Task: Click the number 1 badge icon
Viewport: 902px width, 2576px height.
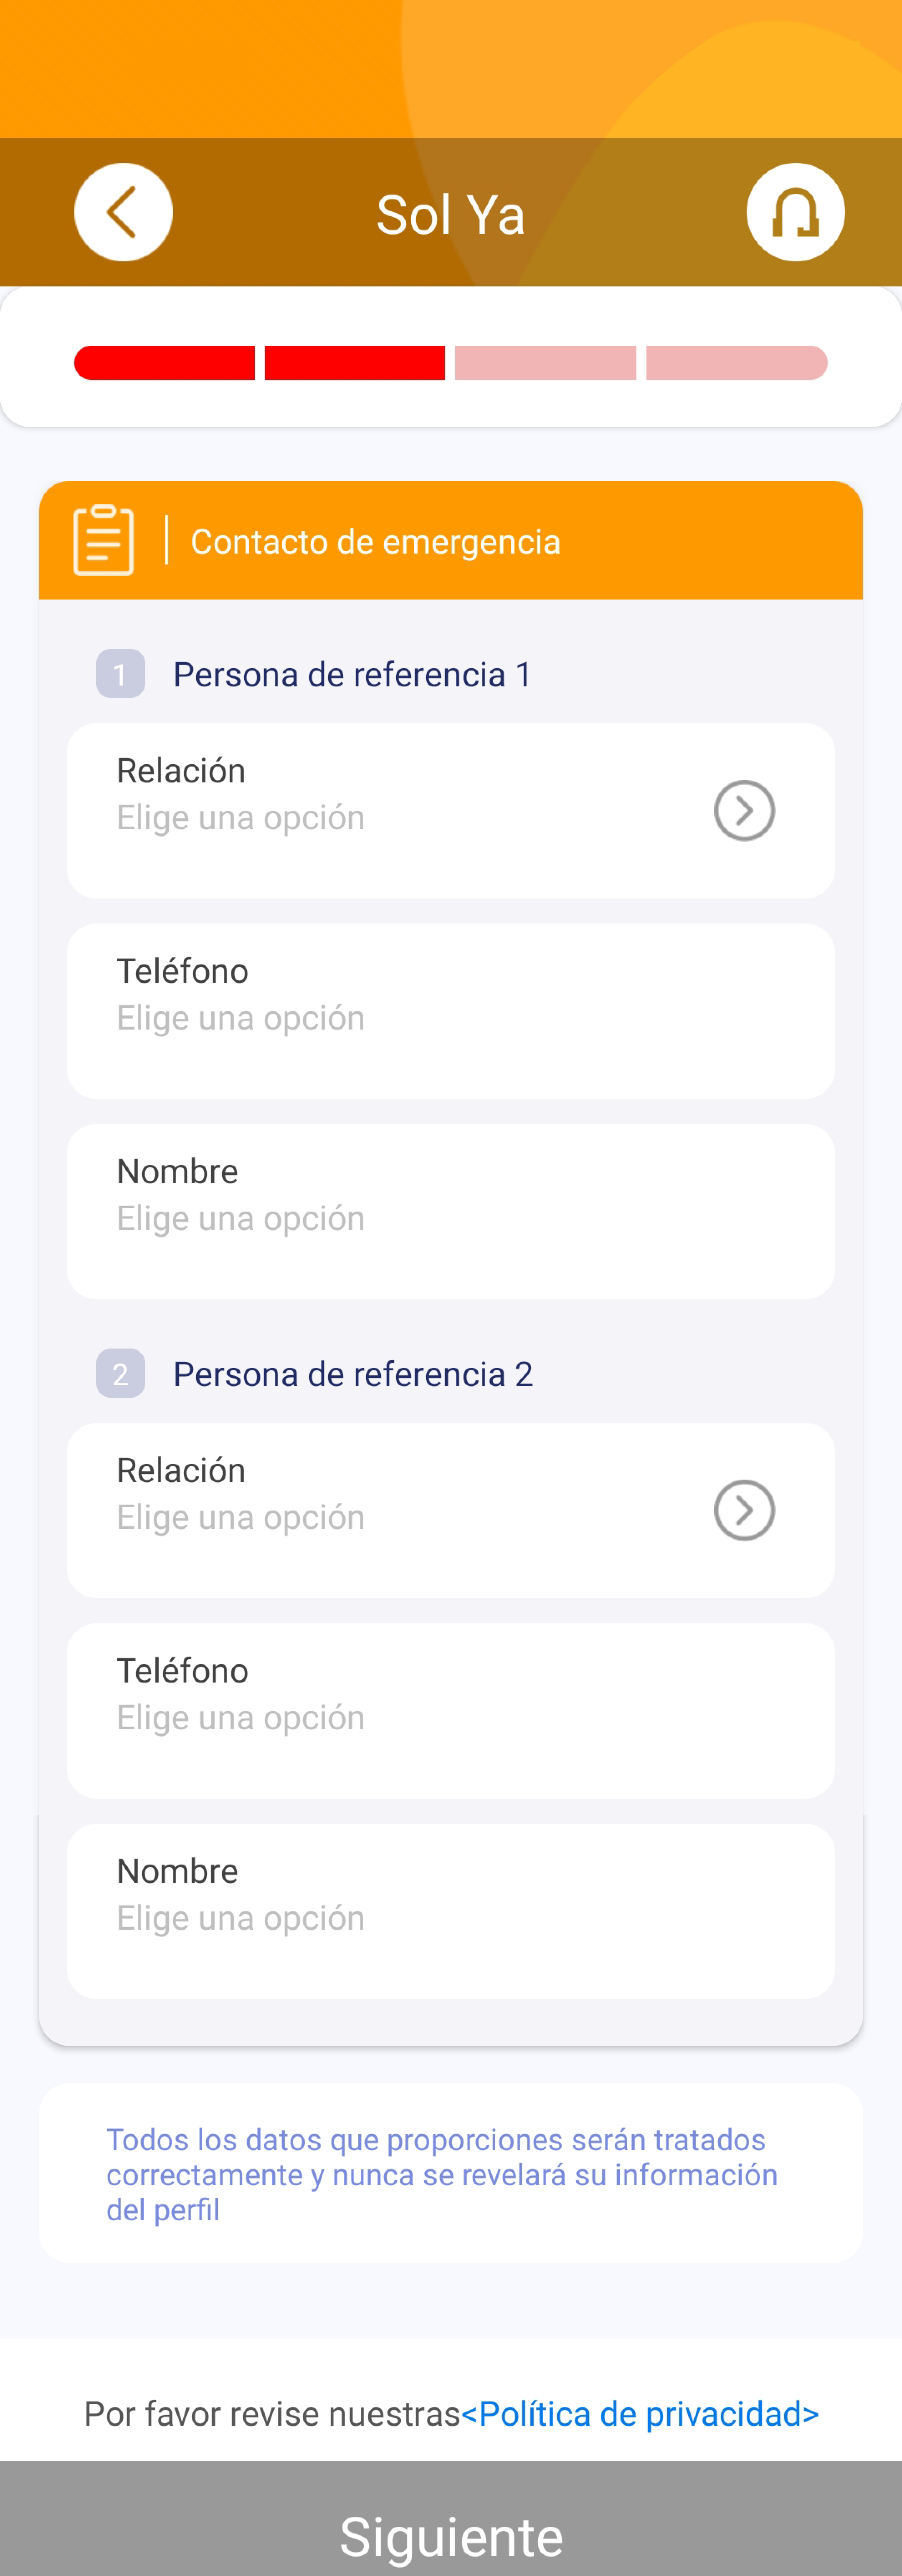Action: (x=120, y=674)
